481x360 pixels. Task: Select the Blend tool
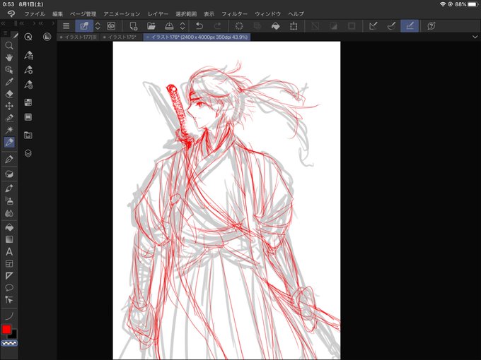pos(9,213)
